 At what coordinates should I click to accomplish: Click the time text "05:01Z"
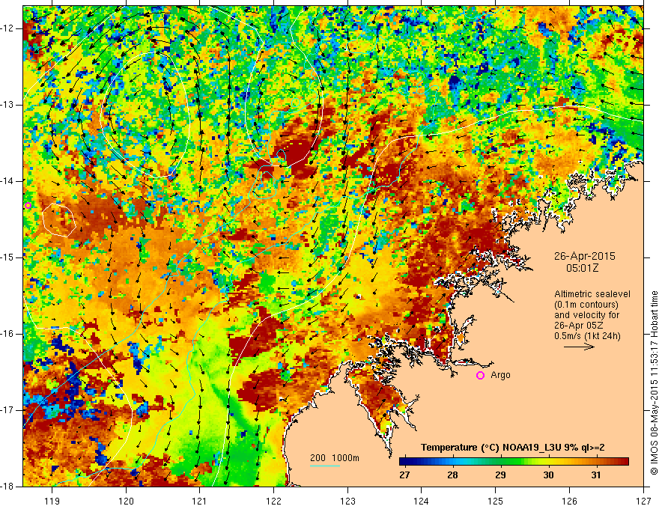click(582, 268)
